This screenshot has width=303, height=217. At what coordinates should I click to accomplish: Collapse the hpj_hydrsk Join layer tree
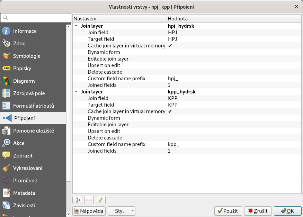(76, 26)
